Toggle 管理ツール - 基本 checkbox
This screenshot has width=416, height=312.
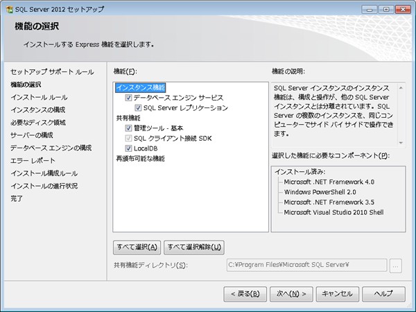coord(128,128)
